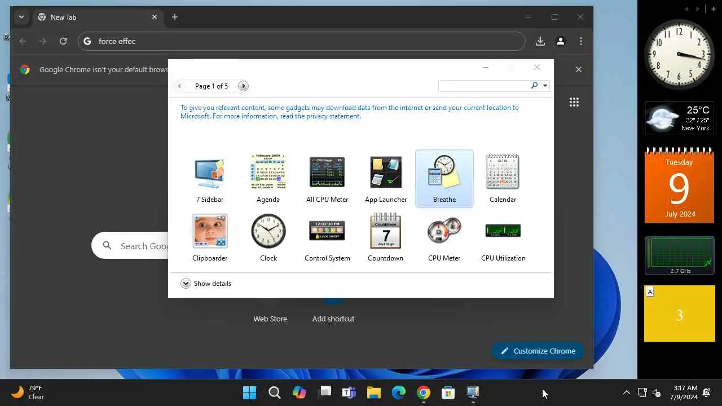Click the analog clock sidebar gadget
Screen dimensions: 722x406
[679, 54]
